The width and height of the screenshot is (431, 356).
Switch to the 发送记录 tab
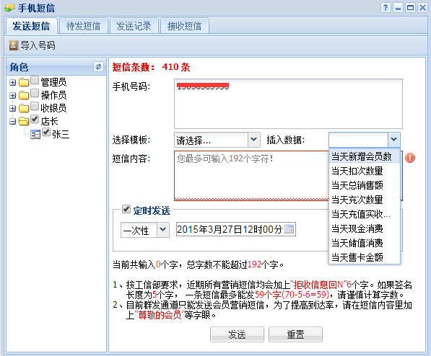pos(134,26)
